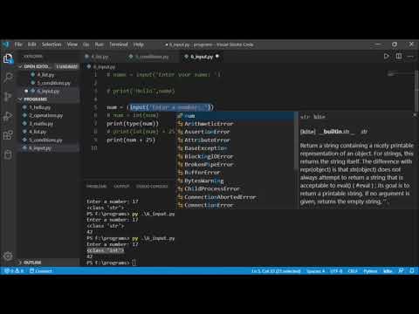Click the editor vertical scrollbar
The image size is (419, 314).
pyautogui.click(x=416, y=90)
